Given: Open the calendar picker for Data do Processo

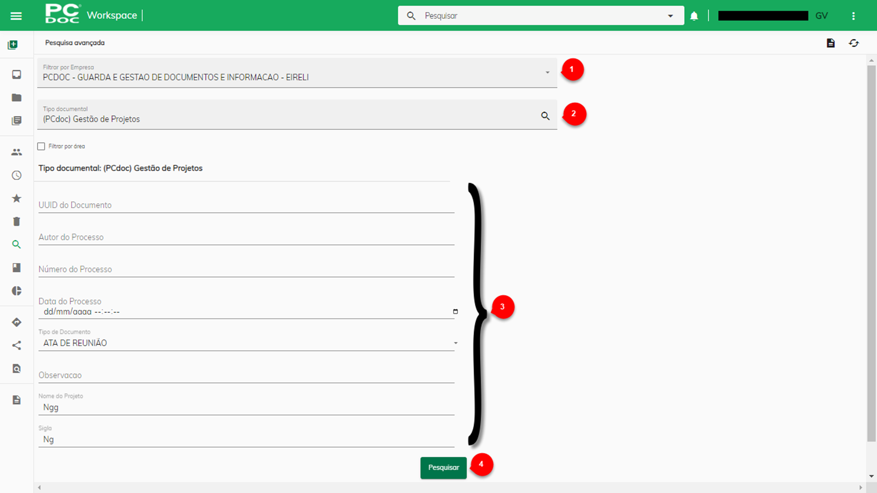Looking at the screenshot, I should click(x=455, y=311).
